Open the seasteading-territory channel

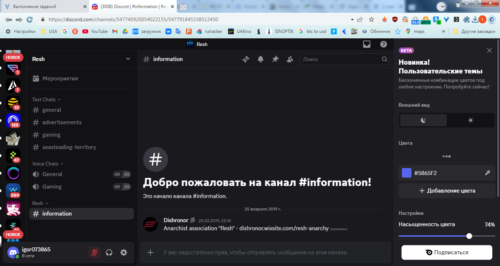(x=82, y=147)
